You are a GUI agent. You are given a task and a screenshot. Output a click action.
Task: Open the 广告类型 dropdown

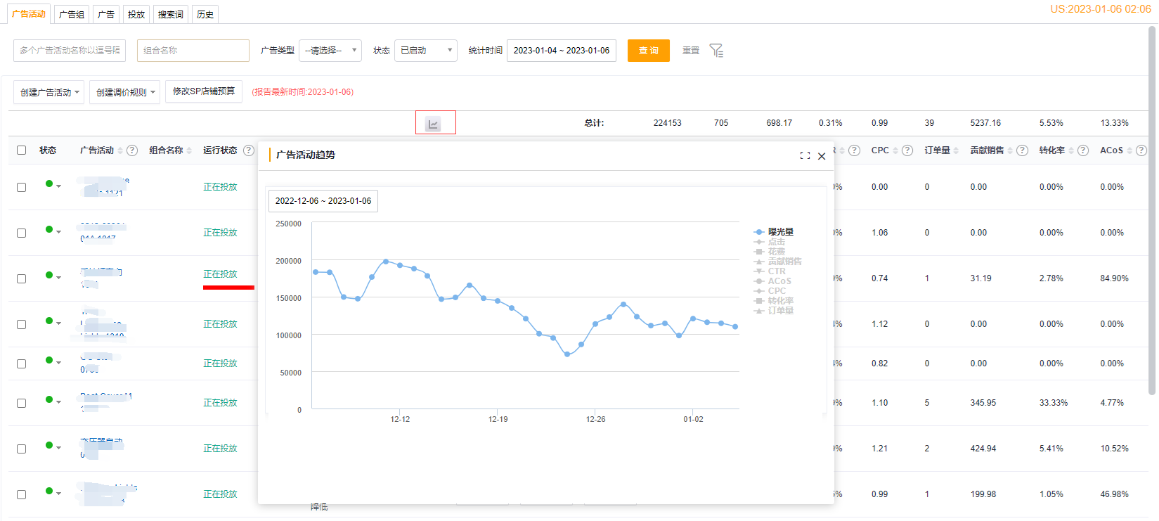point(330,51)
